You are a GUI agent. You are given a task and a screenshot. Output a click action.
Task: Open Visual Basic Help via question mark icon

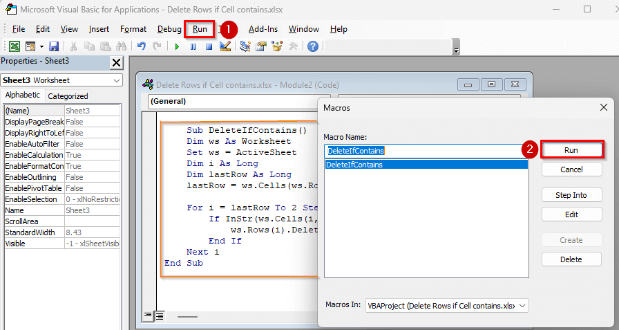[x=312, y=46]
